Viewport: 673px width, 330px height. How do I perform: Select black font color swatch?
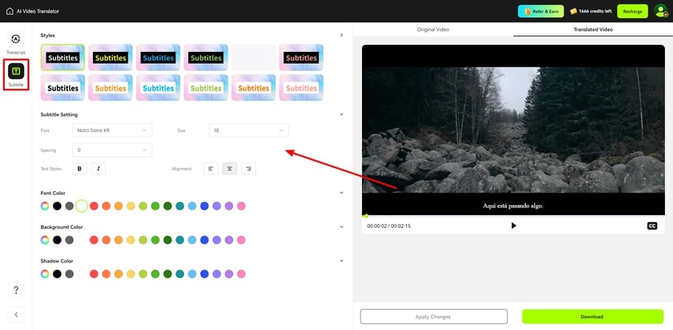click(57, 206)
